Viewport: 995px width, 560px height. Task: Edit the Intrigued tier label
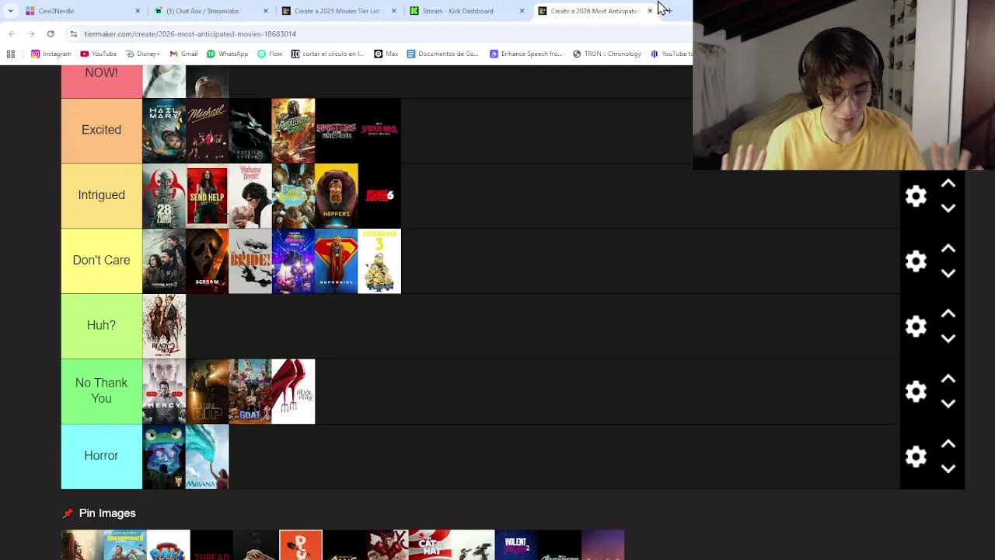pos(101,195)
